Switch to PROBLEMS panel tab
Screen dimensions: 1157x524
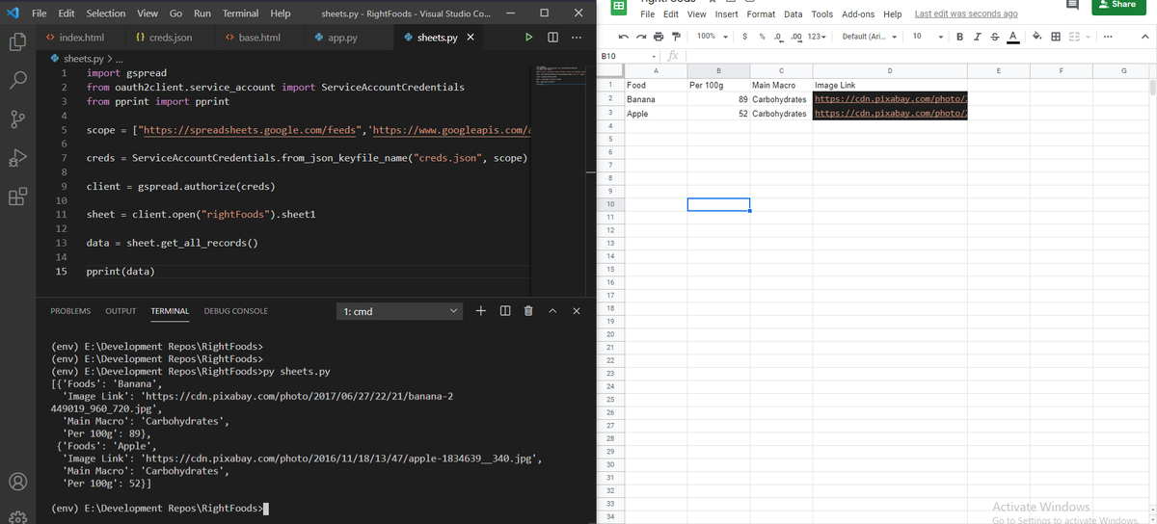(x=70, y=311)
